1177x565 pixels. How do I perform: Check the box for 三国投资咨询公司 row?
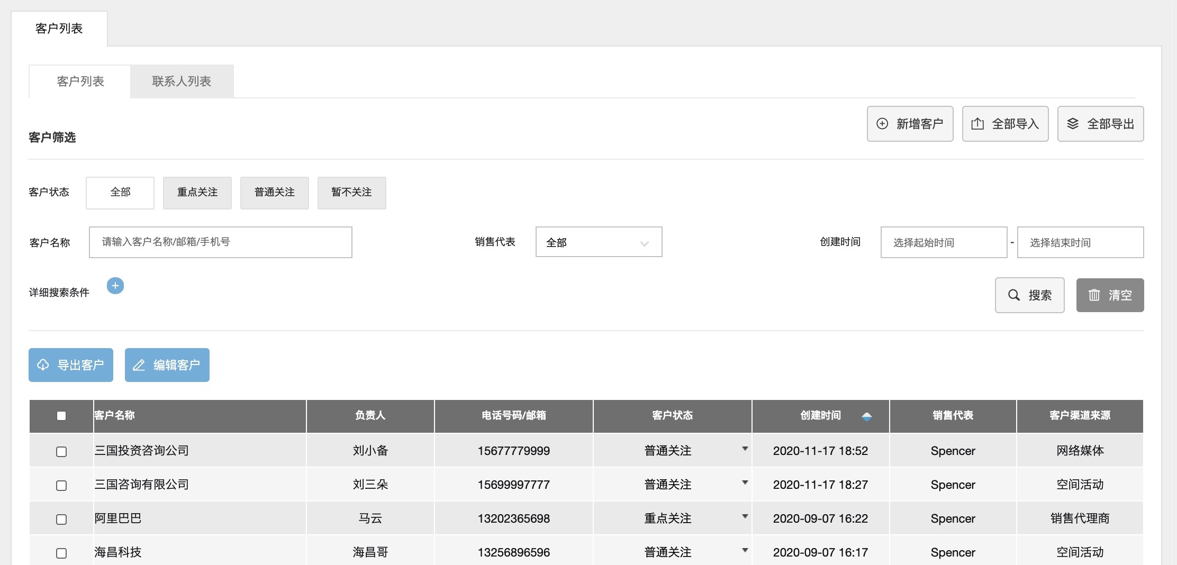(x=61, y=451)
